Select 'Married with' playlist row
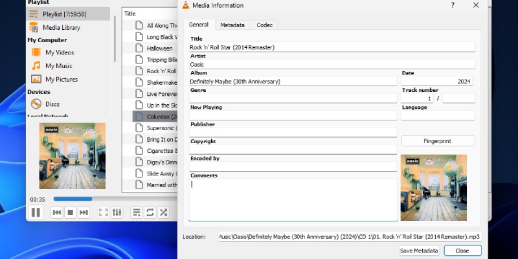518x259 pixels. coord(155,185)
